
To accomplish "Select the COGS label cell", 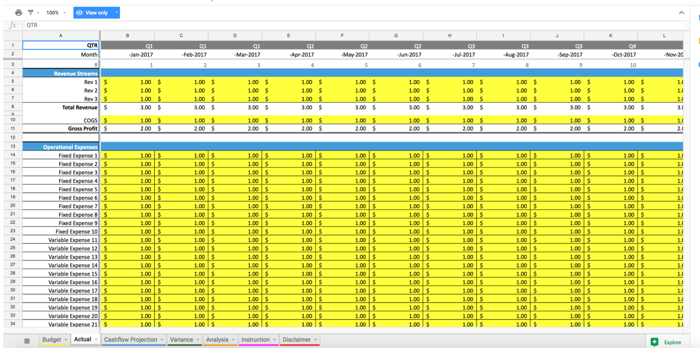I will pos(61,120).
